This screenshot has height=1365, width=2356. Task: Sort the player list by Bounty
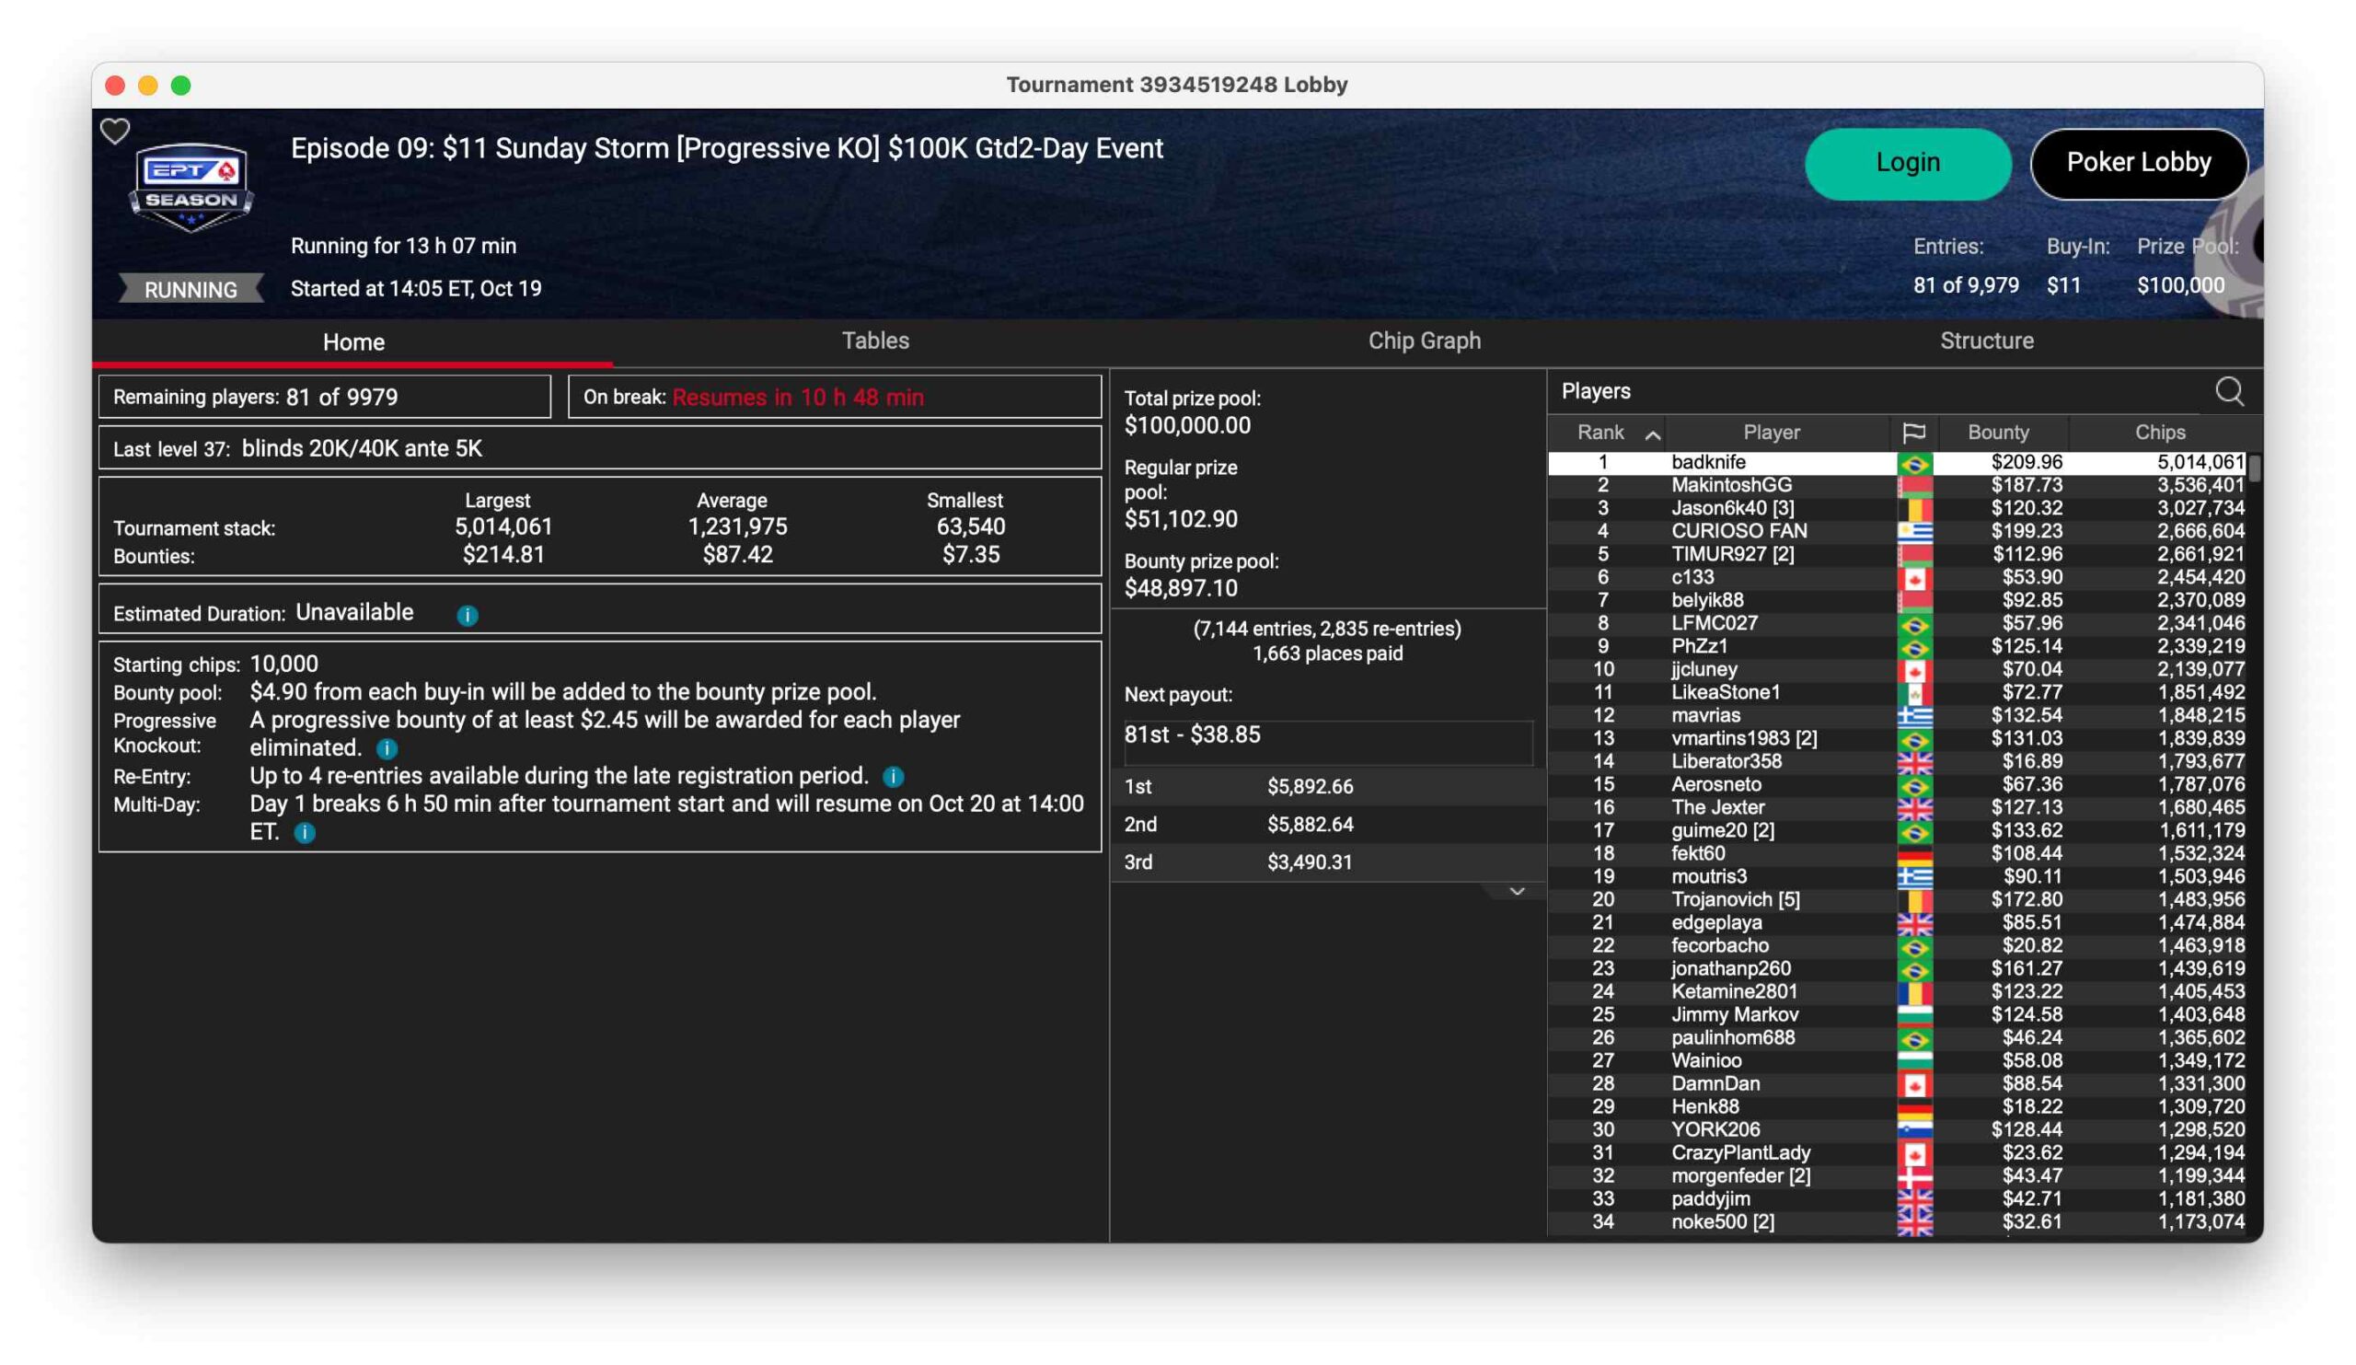pos(1998,433)
